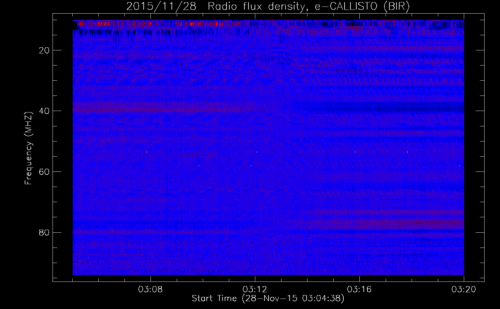Select the 20 MHz frequency tick label
The width and height of the screenshot is (500, 309).
(44, 50)
